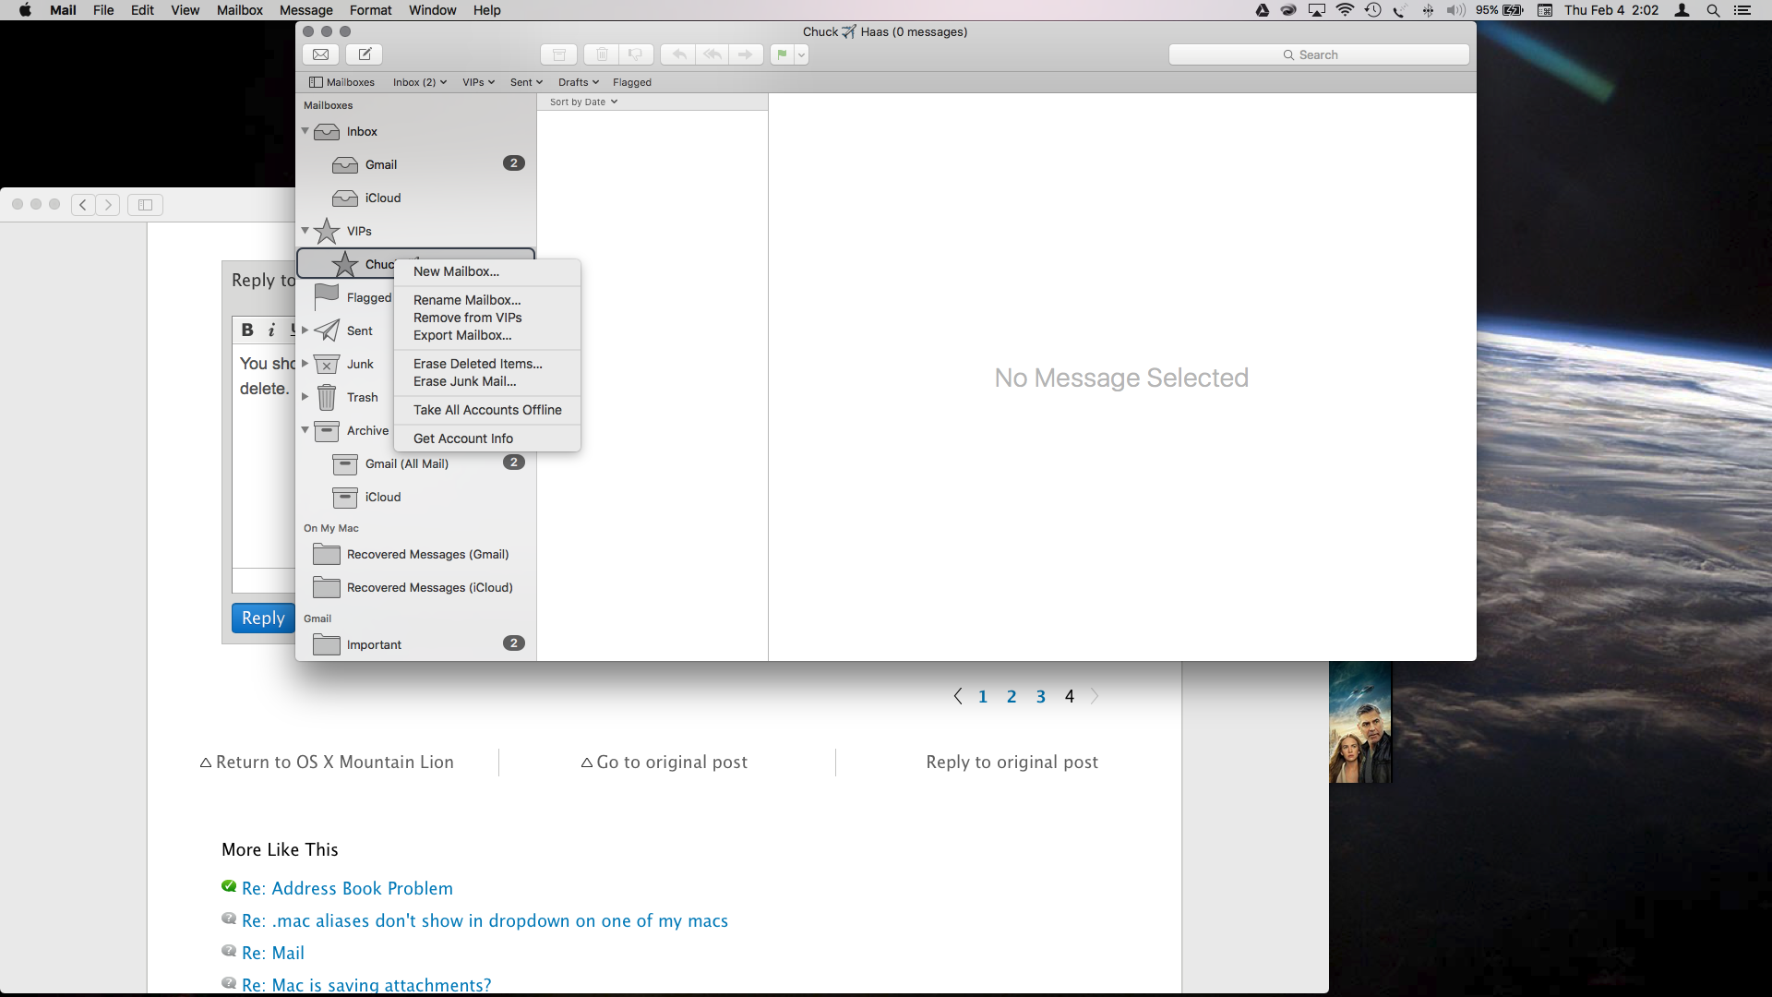Screen dimensions: 1772x997
Task: Expand the Trash mailbox disclosure triangle
Action: (x=305, y=397)
